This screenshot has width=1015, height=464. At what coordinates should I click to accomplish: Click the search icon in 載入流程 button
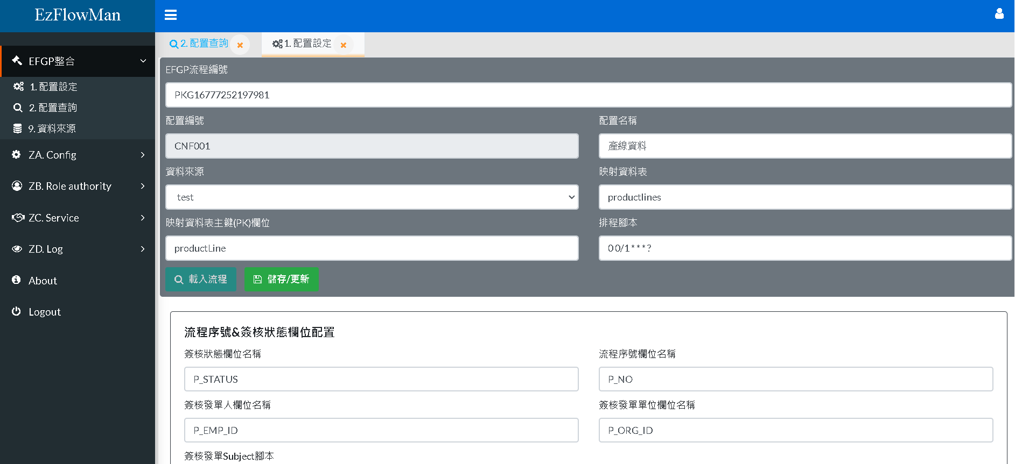179,280
